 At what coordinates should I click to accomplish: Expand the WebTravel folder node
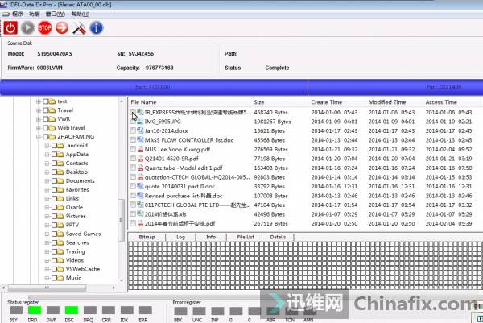click(x=39, y=128)
